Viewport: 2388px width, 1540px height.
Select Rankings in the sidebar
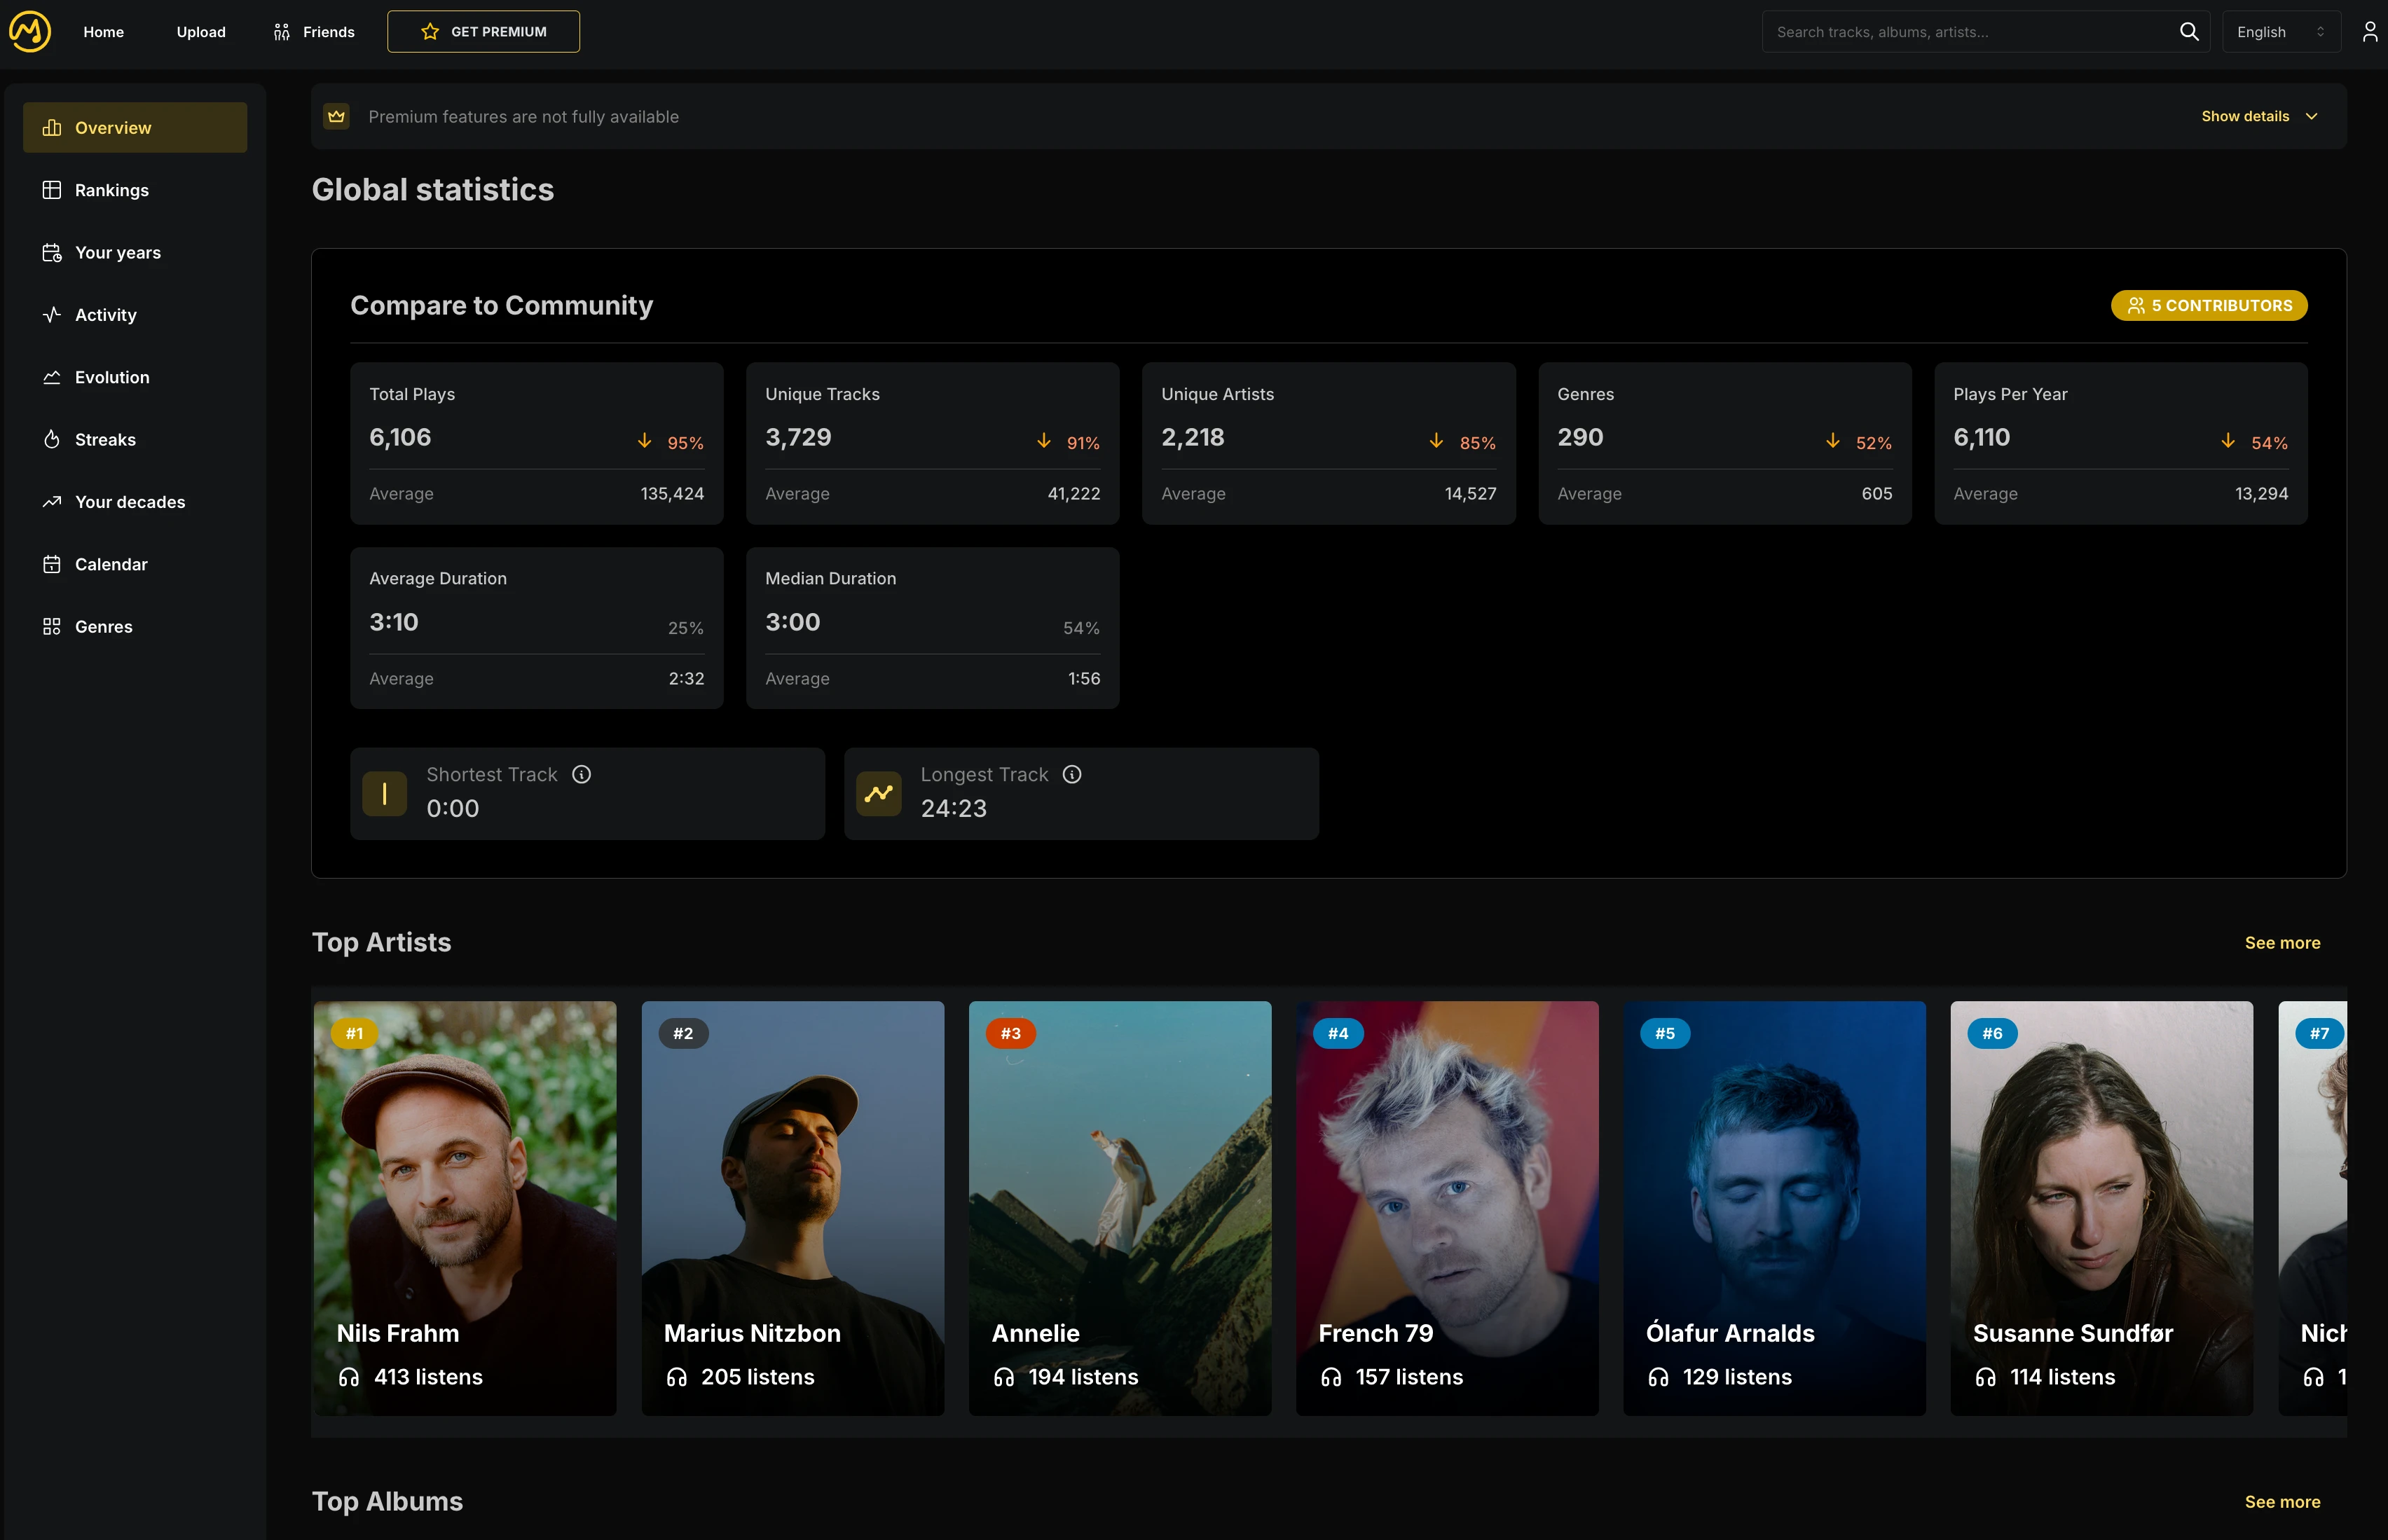[x=111, y=190]
